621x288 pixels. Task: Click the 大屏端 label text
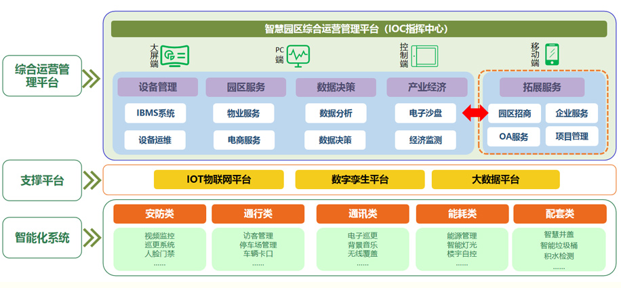coord(154,56)
